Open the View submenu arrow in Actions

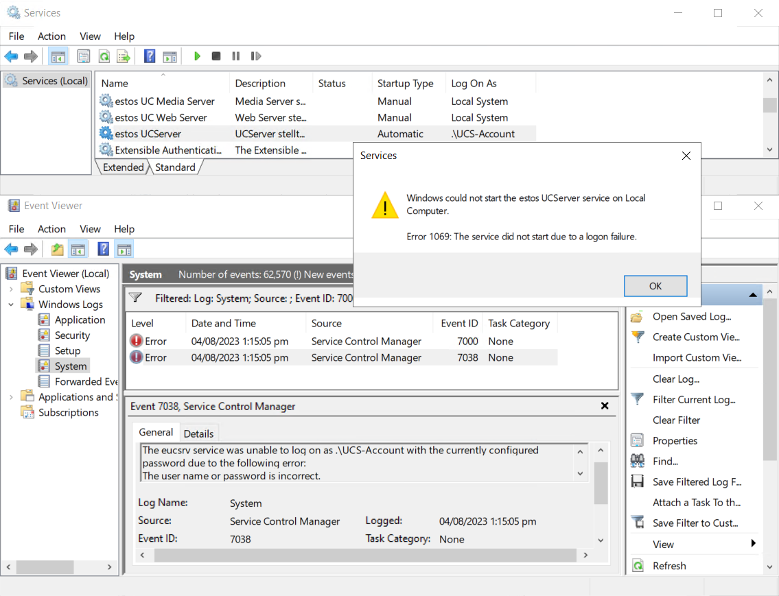click(x=753, y=544)
